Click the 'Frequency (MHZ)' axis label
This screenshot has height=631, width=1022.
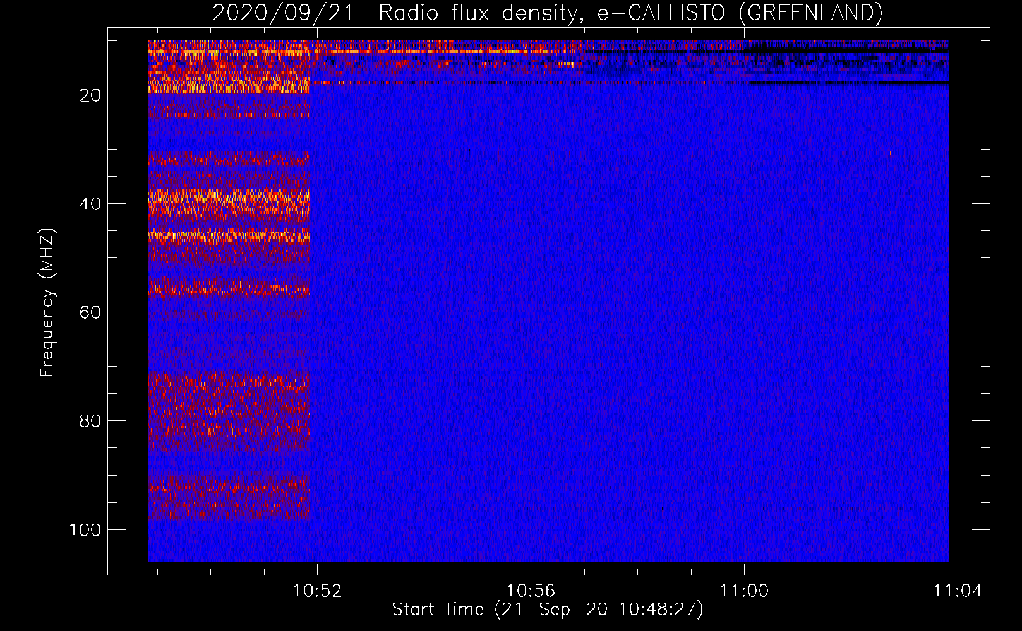pyautogui.click(x=47, y=302)
